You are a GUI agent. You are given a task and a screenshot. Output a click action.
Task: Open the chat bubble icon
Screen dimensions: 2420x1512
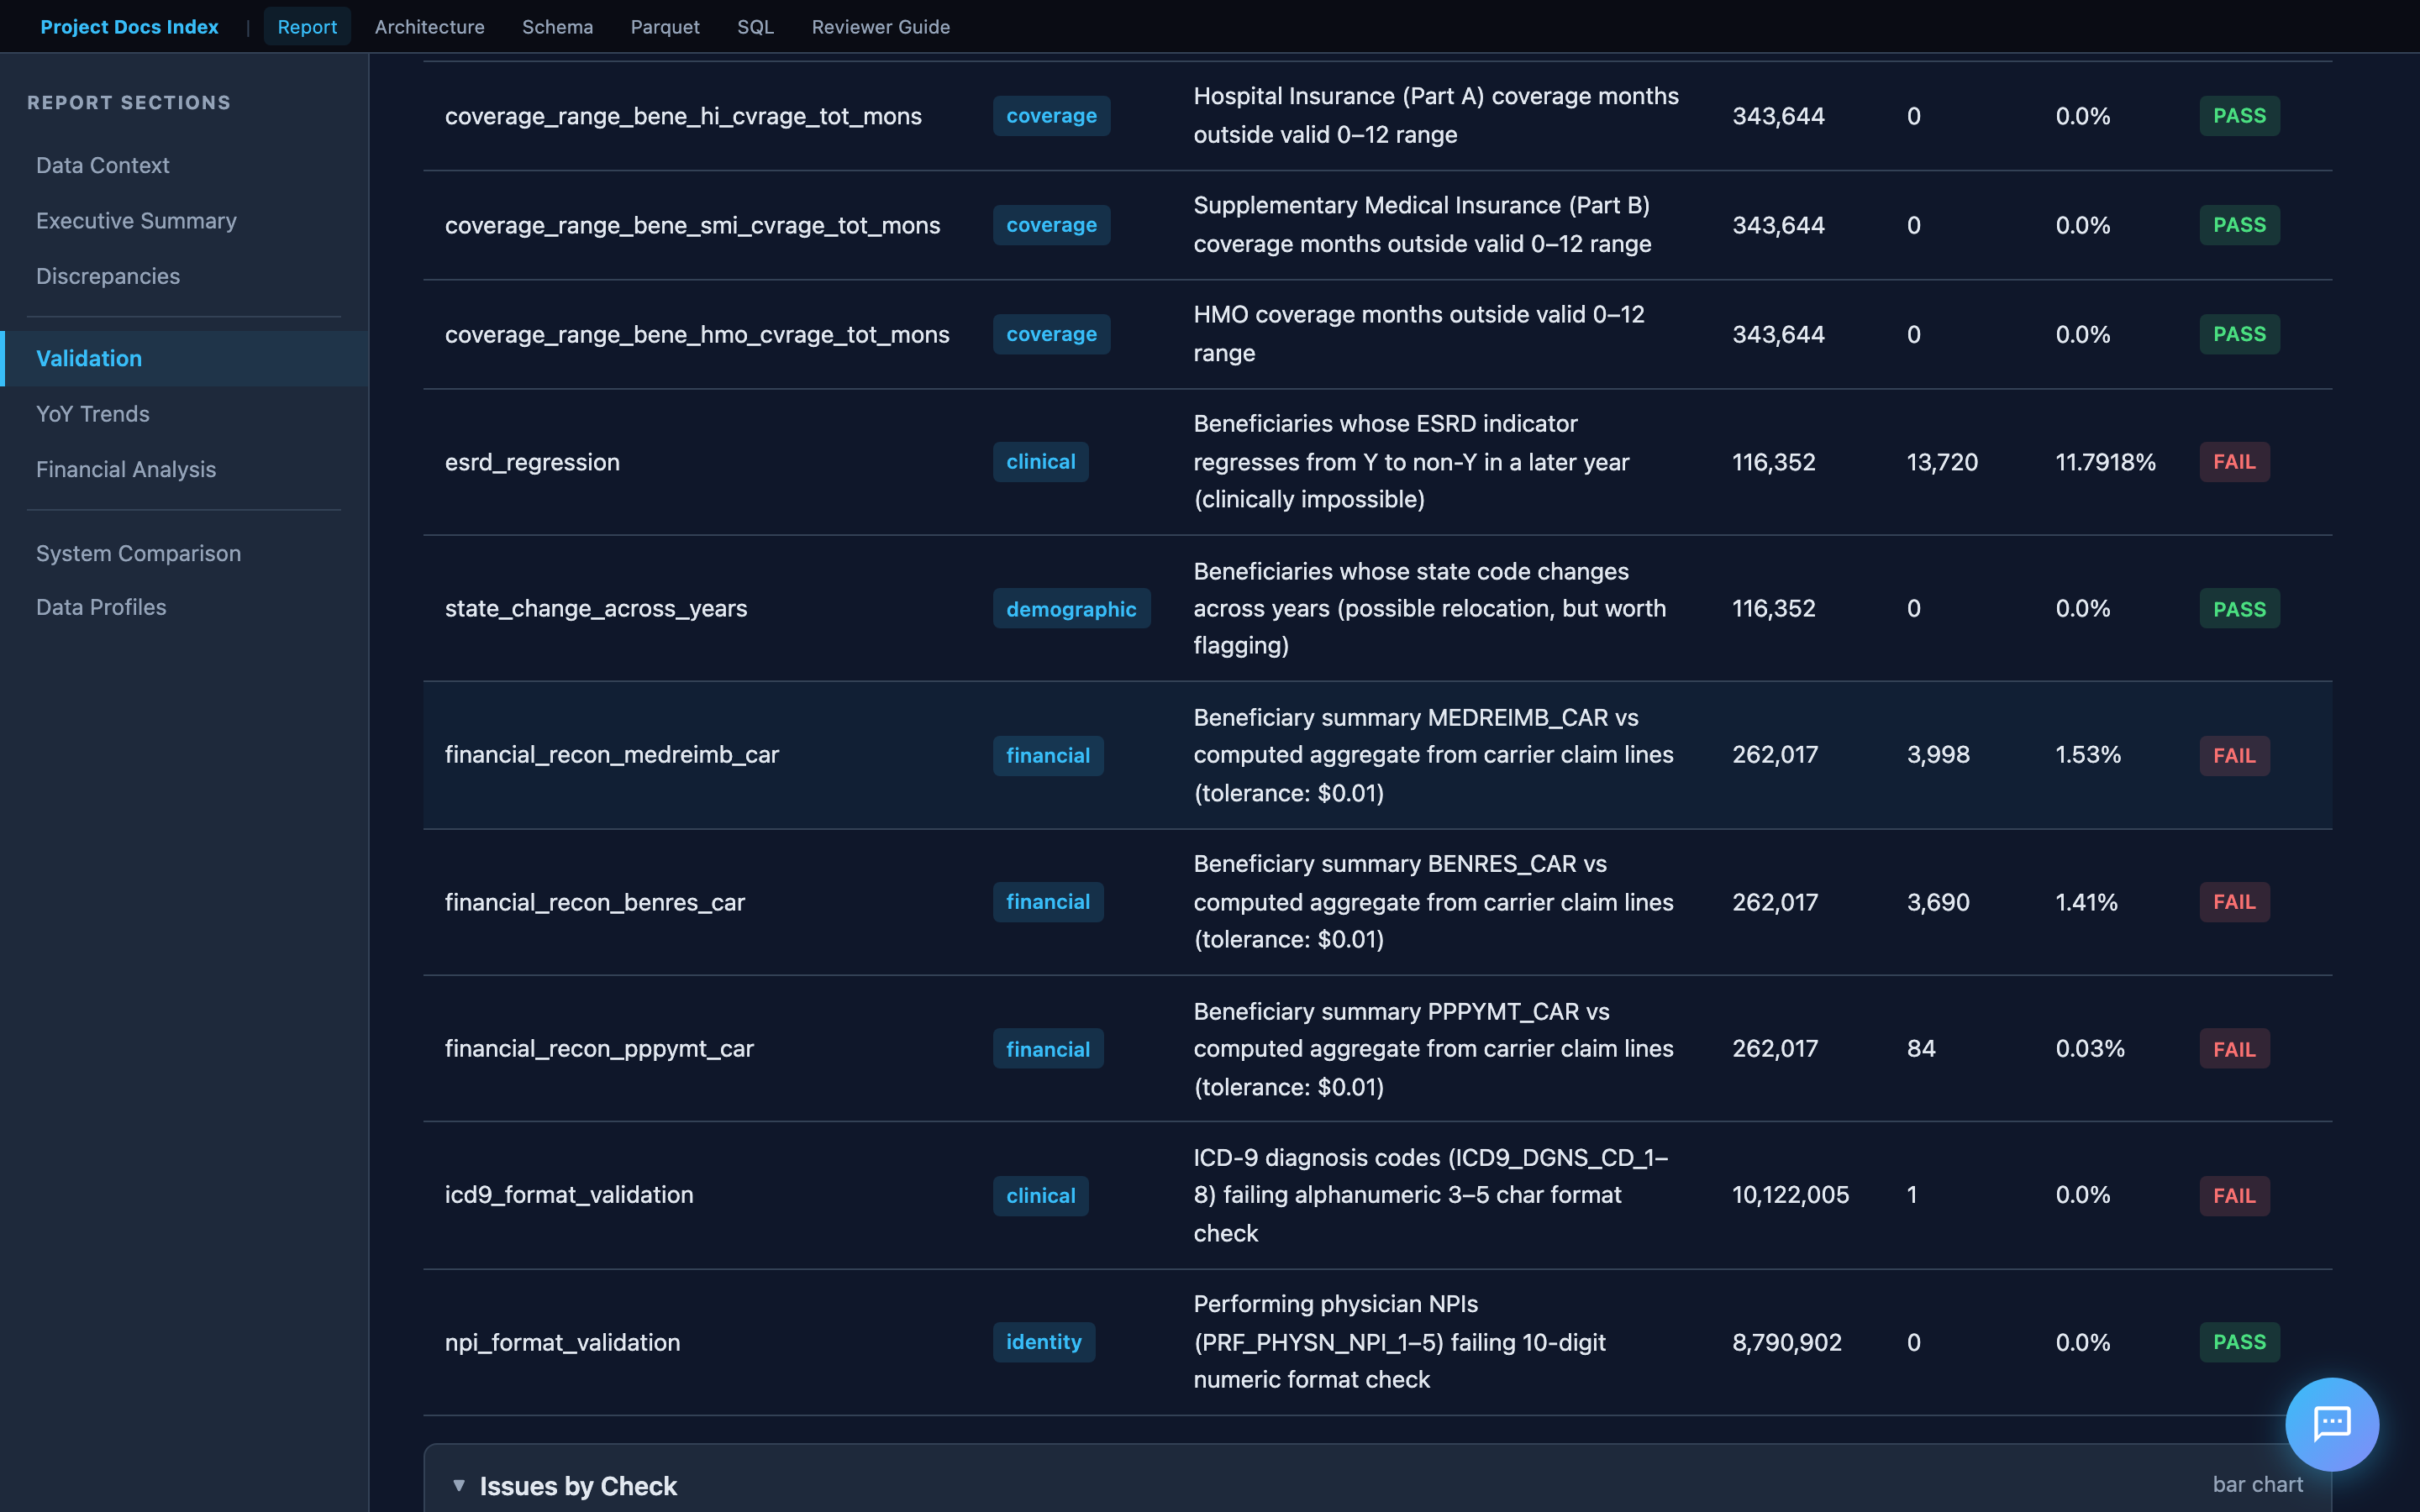2331,1423
